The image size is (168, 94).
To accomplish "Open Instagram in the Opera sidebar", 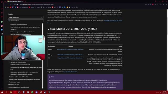I will click(x=2, y=26).
